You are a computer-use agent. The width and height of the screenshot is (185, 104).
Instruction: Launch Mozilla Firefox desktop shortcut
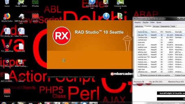(7, 18)
